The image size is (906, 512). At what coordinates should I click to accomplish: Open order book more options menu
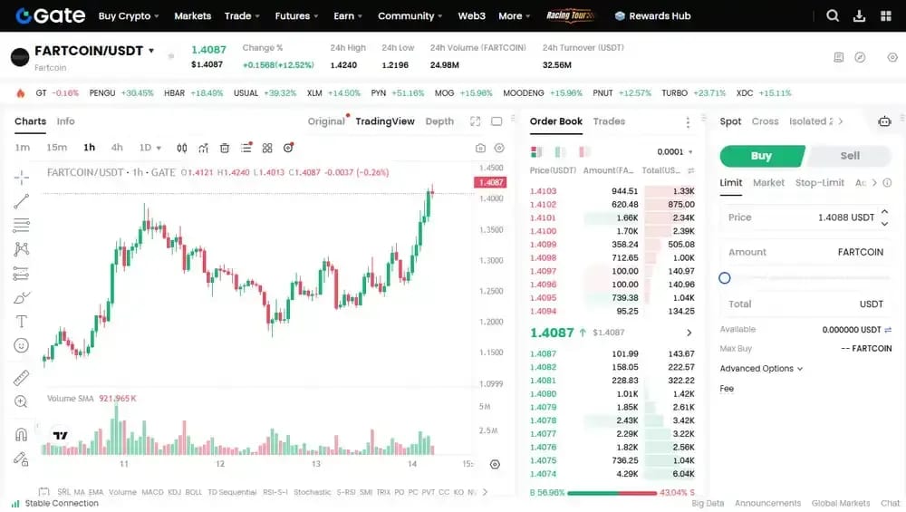[688, 122]
